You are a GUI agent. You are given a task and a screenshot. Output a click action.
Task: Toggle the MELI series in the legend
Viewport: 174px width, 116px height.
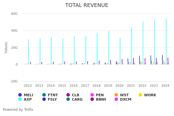[x=20, y=95]
